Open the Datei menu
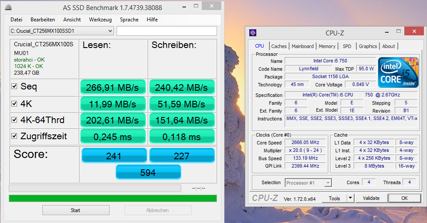 coord(16,20)
